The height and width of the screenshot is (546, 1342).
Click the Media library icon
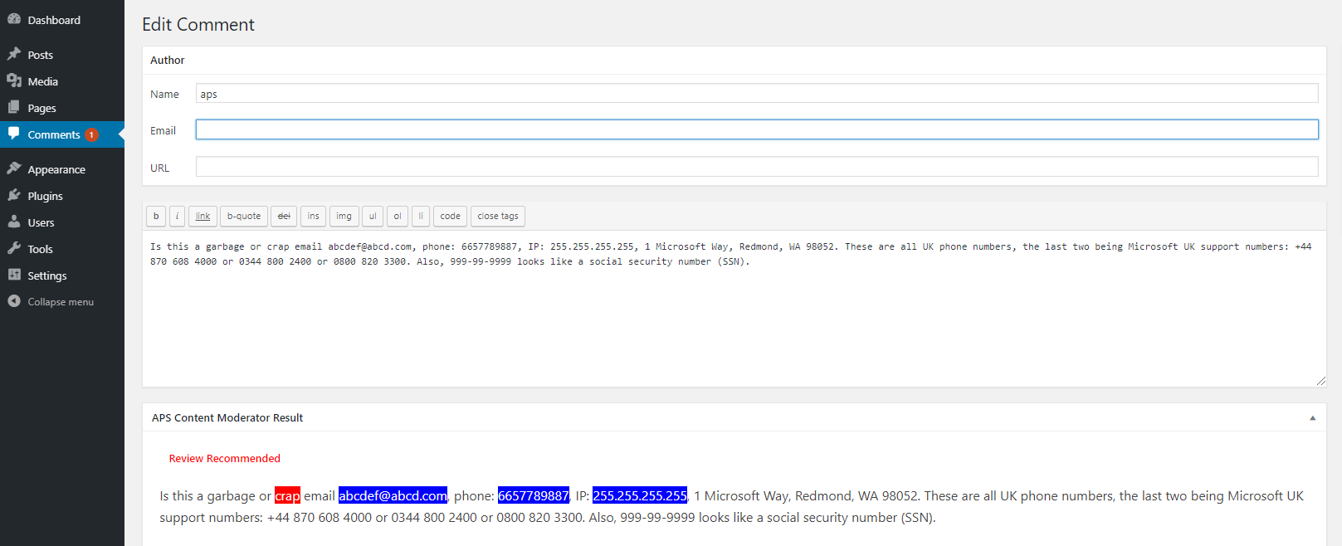[14, 80]
